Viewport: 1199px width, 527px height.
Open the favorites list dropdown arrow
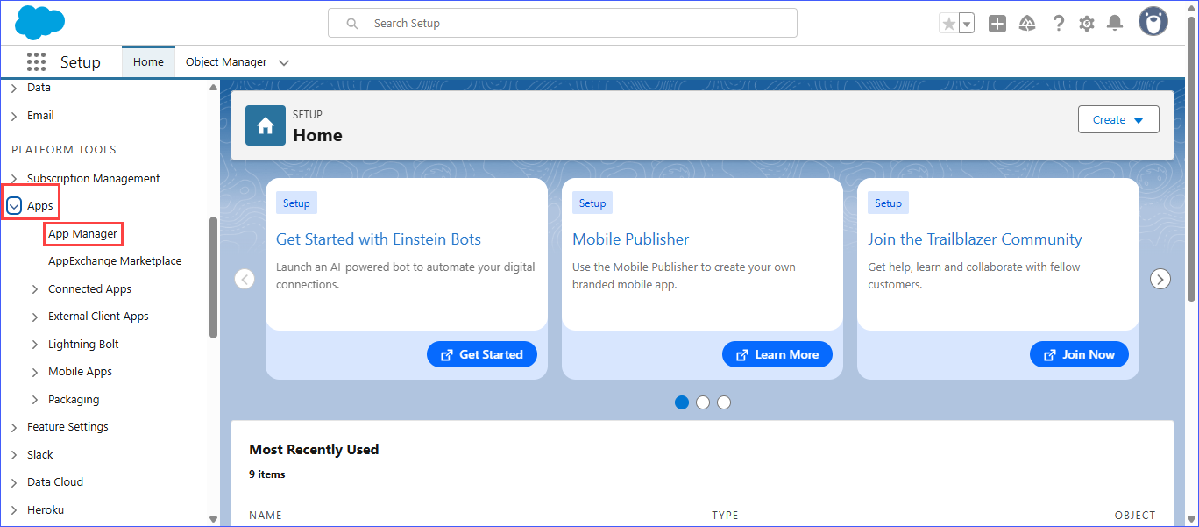tap(967, 24)
